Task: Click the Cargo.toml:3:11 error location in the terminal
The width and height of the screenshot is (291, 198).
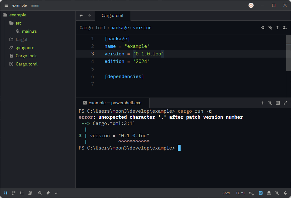Action: [x=114, y=123]
